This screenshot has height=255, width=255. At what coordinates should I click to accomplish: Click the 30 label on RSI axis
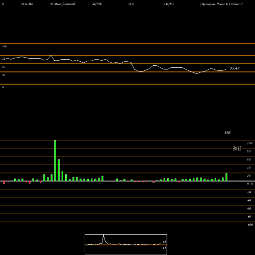(4, 75)
